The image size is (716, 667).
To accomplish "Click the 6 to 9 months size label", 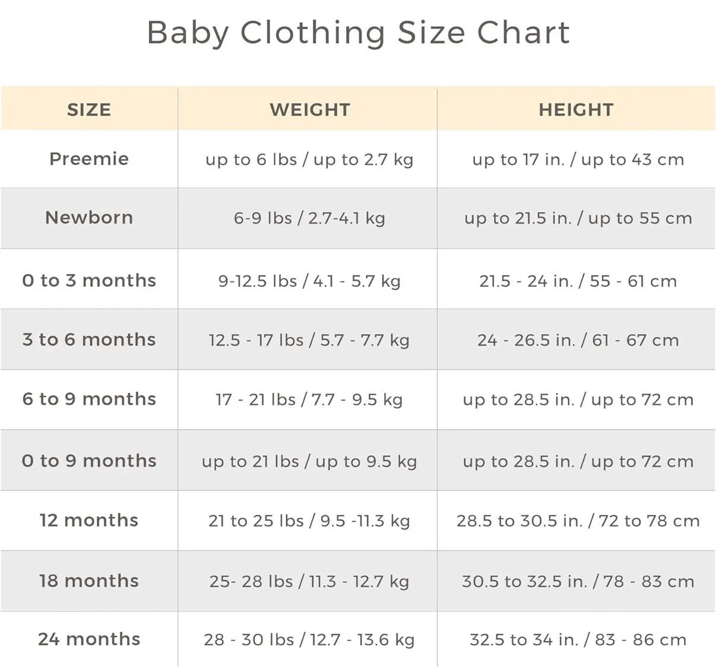I will pyautogui.click(x=89, y=399).
